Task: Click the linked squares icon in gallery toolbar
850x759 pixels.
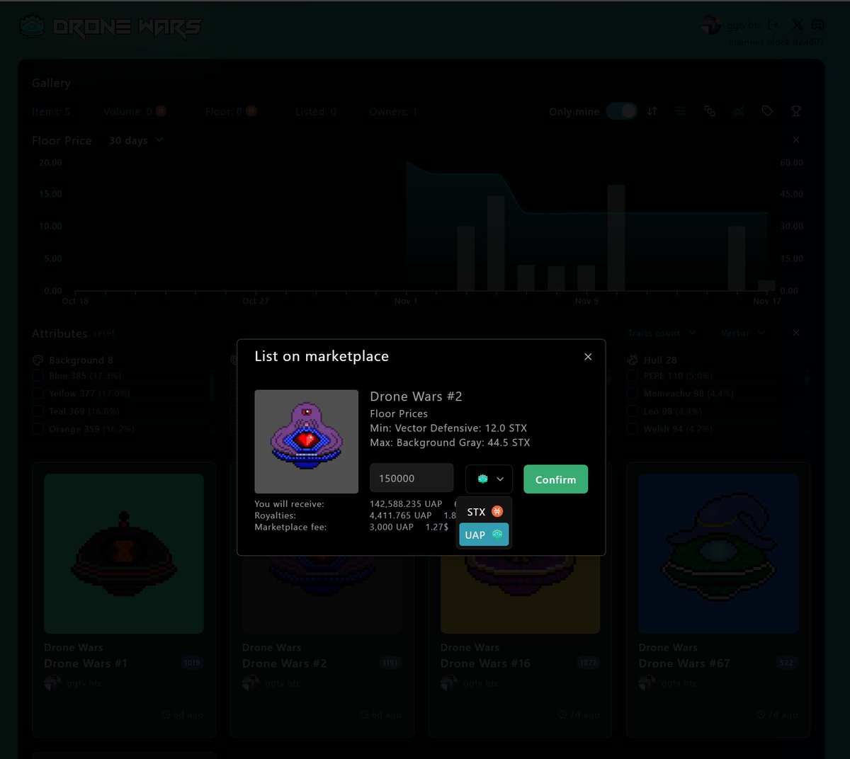Action: click(710, 111)
